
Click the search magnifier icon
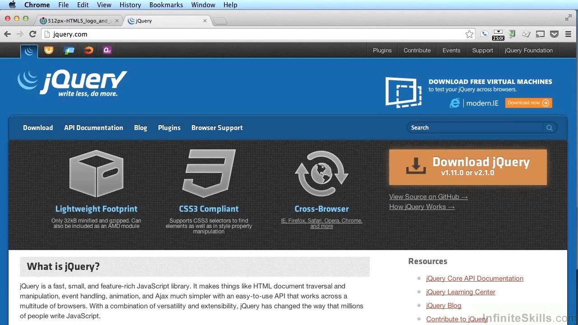click(x=550, y=128)
